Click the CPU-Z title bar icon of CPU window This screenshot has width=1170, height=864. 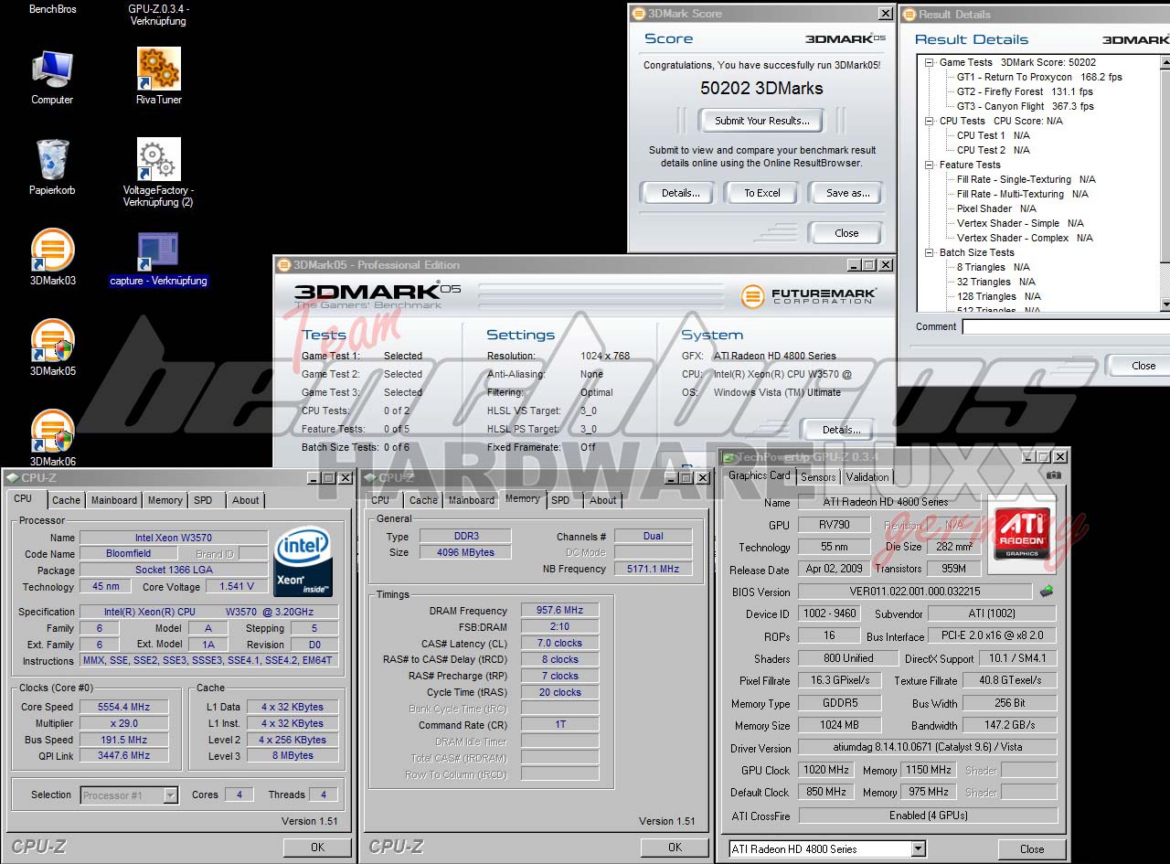tap(12, 477)
